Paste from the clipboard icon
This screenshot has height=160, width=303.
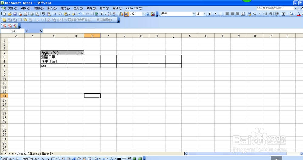[x=66, y=14]
